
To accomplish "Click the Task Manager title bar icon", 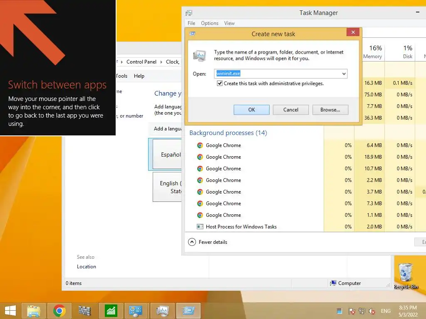I will [189, 13].
